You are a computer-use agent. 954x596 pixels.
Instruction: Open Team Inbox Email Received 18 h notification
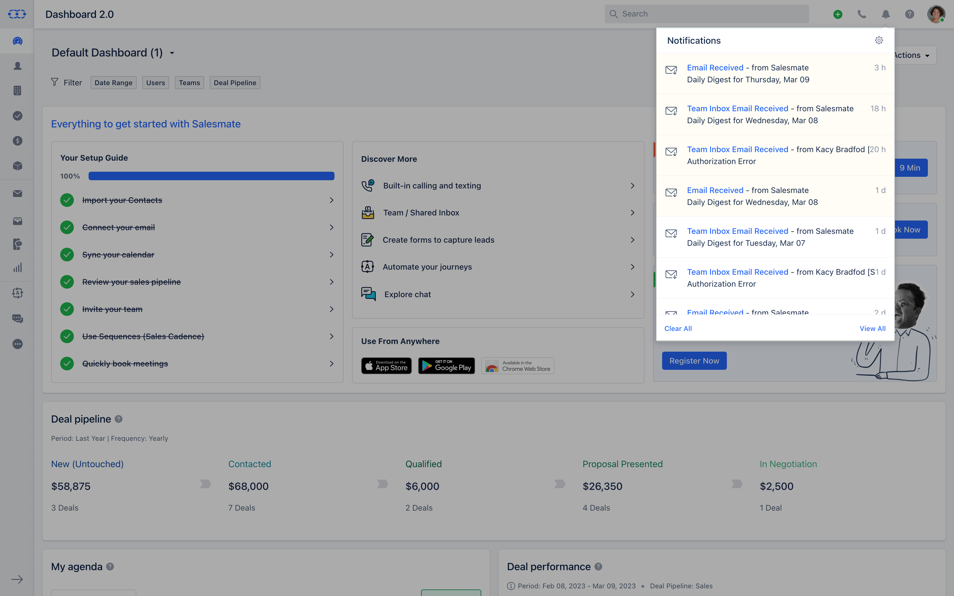[775, 114]
